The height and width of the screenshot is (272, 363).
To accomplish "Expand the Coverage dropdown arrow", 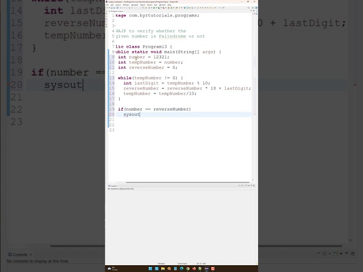I will tap(161, 7).
